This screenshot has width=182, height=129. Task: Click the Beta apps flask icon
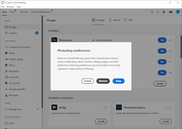click(6, 95)
